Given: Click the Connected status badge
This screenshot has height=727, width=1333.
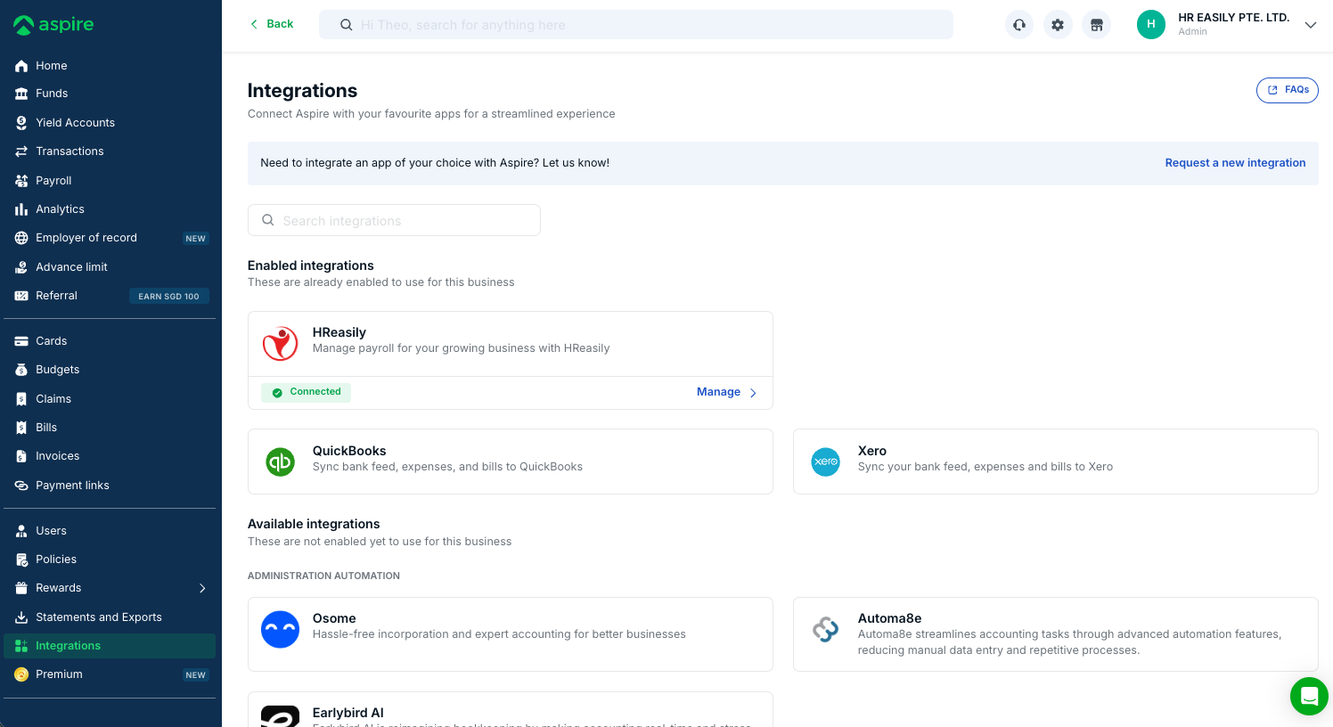Looking at the screenshot, I should 306,392.
